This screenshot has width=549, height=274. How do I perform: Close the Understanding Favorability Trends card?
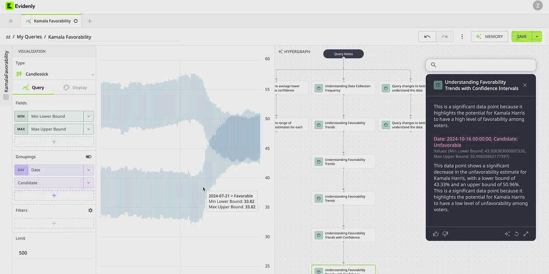(525, 85)
